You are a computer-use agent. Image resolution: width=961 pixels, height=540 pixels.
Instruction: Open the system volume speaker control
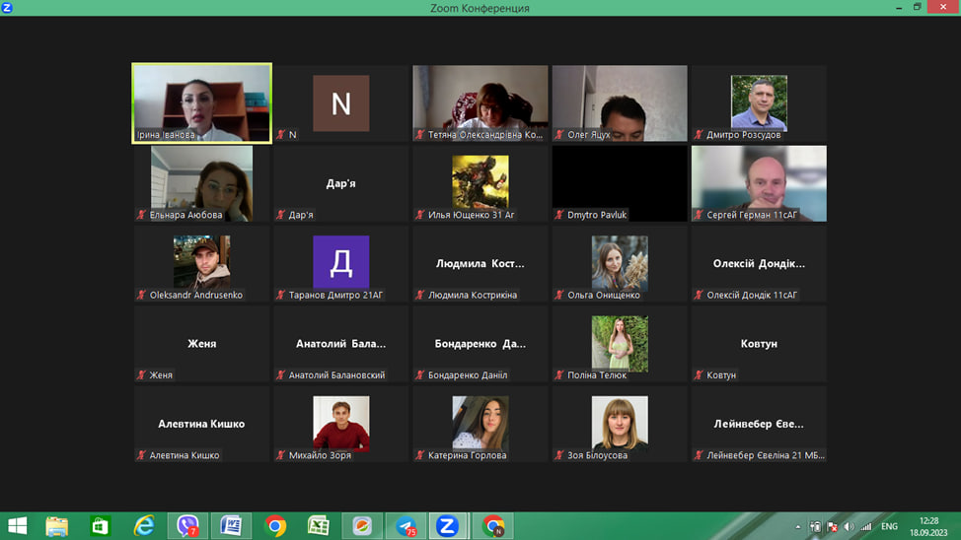[849, 527]
